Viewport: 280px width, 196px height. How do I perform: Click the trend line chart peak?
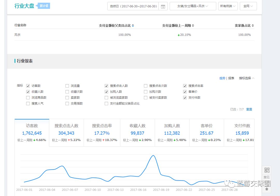153,156
